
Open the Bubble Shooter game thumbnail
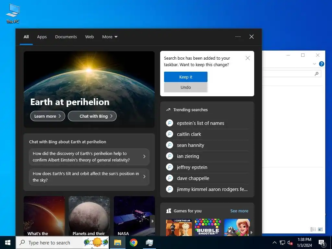(208, 227)
